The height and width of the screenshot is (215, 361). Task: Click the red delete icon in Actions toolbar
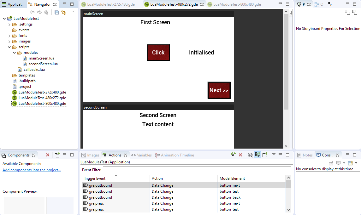click(240, 155)
